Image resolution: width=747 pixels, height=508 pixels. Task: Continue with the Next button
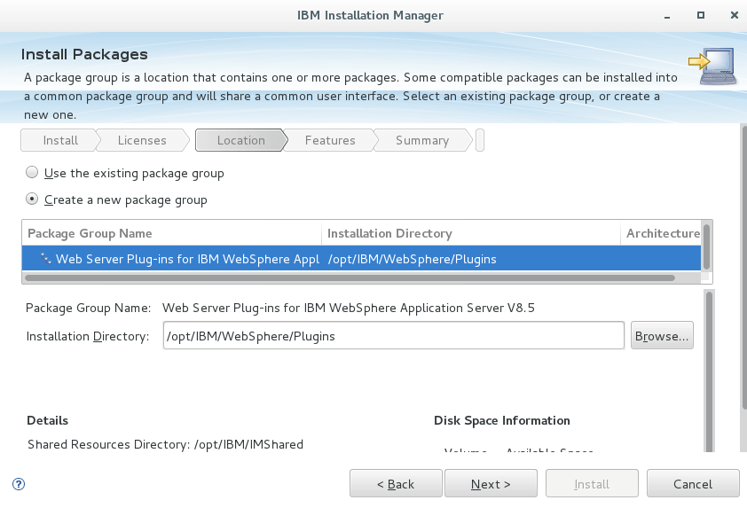(x=491, y=484)
